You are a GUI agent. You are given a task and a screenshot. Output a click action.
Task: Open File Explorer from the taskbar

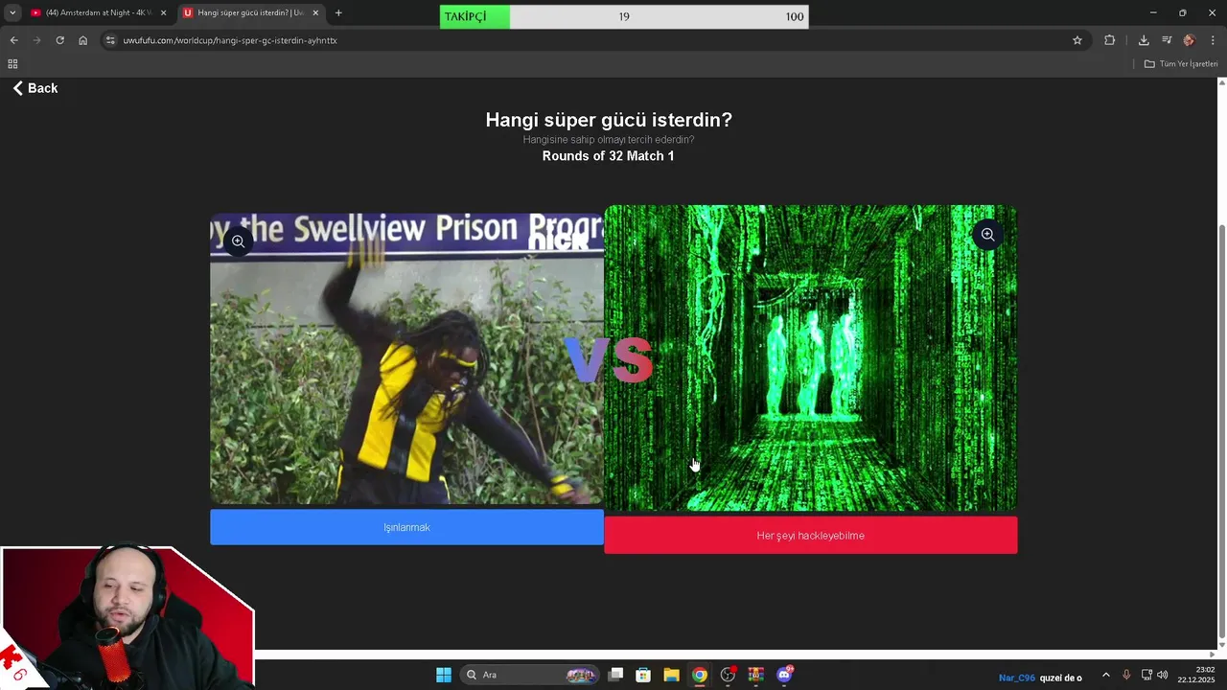point(671,675)
